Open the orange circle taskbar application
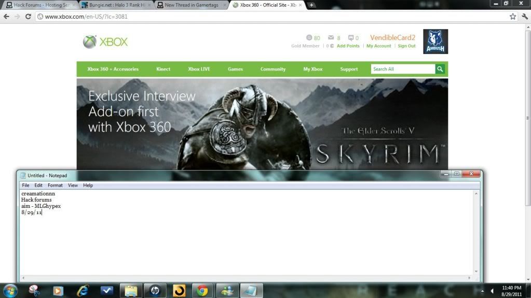The width and height of the screenshot is (531, 298). click(x=179, y=291)
